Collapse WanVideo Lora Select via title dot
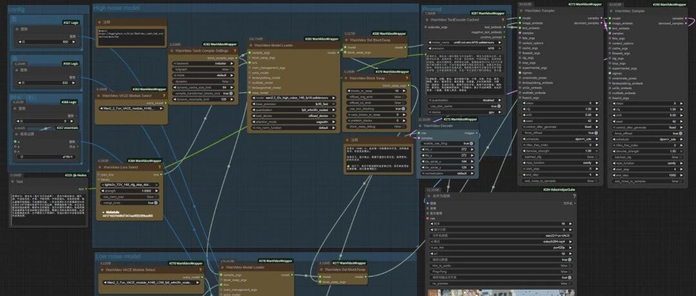This screenshot has width=696, height=296. (x=101, y=168)
